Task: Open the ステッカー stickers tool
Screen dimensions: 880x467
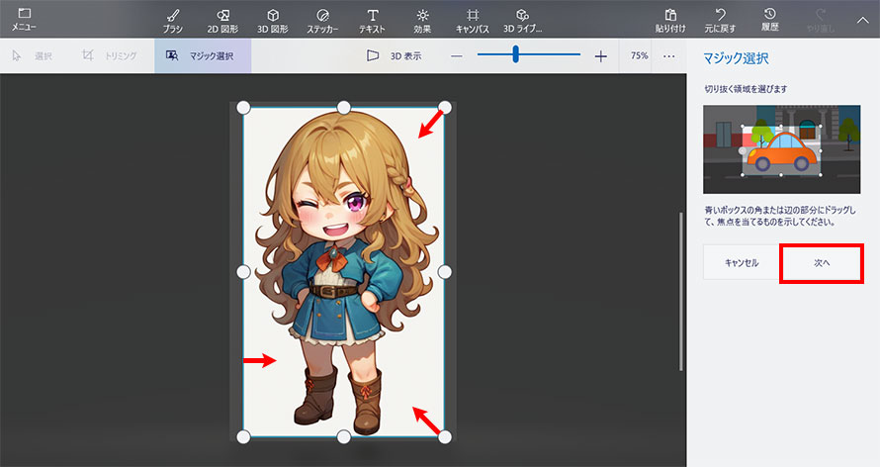Action: [x=322, y=20]
